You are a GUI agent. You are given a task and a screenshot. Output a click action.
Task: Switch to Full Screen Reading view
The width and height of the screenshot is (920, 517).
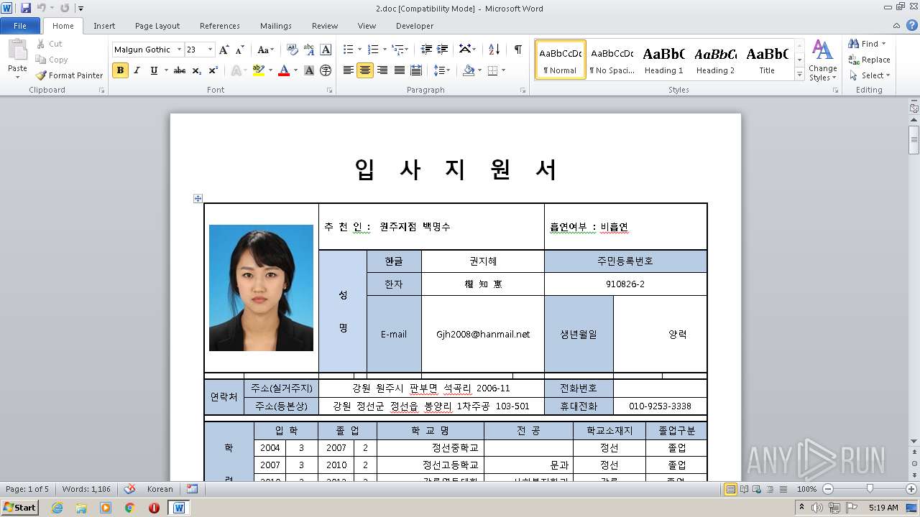click(744, 489)
